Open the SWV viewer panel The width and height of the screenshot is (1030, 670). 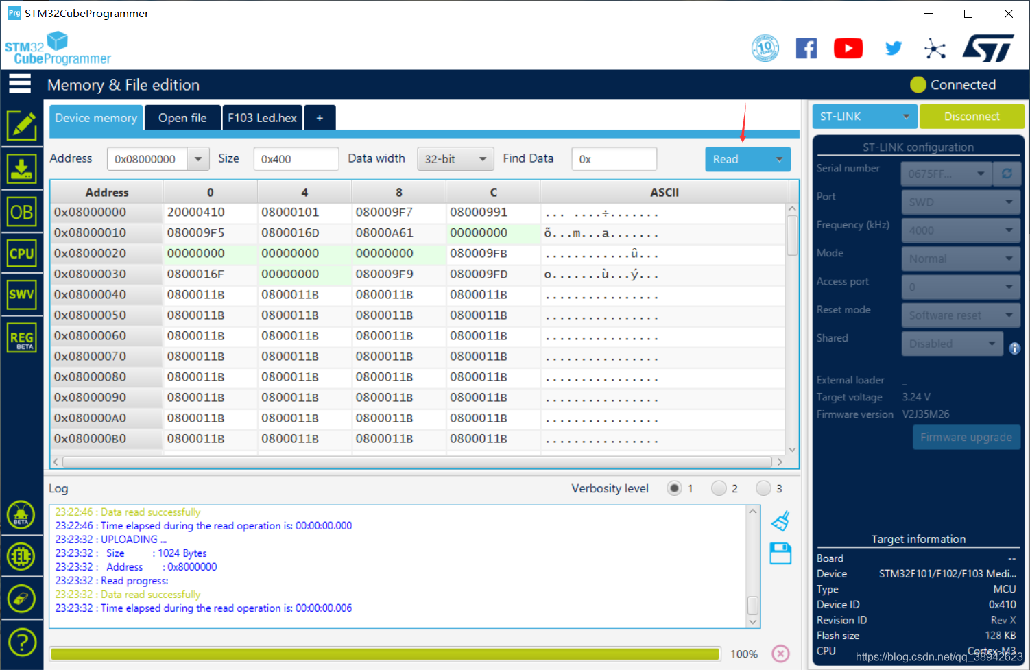tap(22, 295)
